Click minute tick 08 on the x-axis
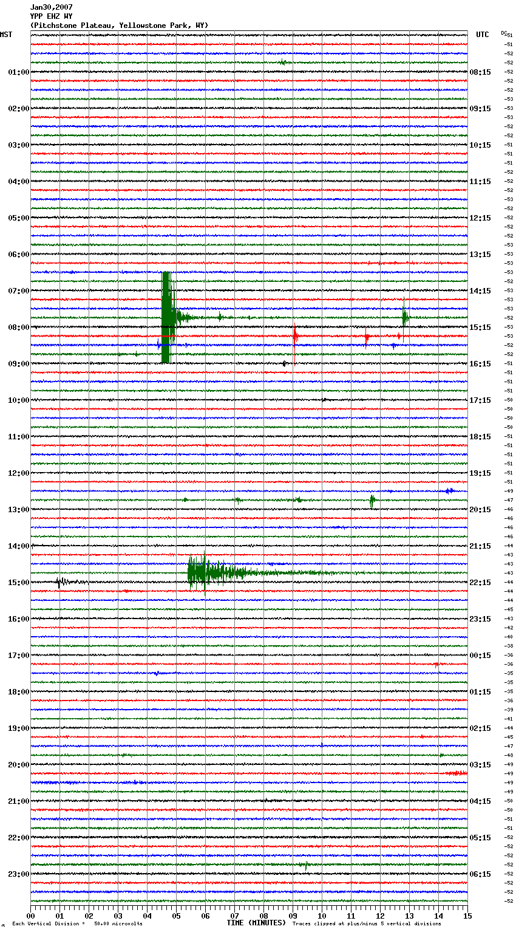This screenshot has height=932, width=516. tap(263, 916)
